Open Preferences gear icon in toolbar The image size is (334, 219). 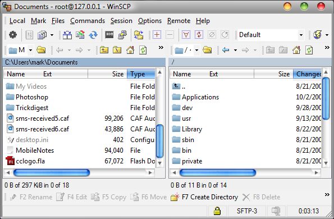coord(13,35)
